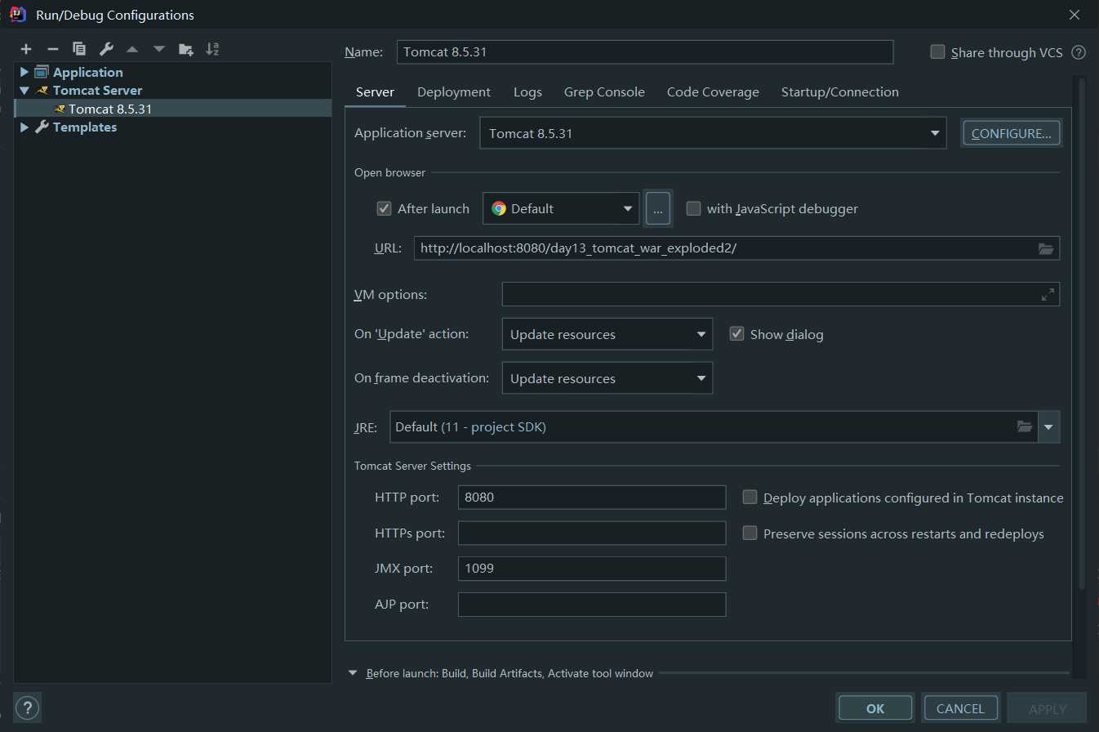Screen dimensions: 1099x732
Task: Switch to the Server tab
Action: 375,92
